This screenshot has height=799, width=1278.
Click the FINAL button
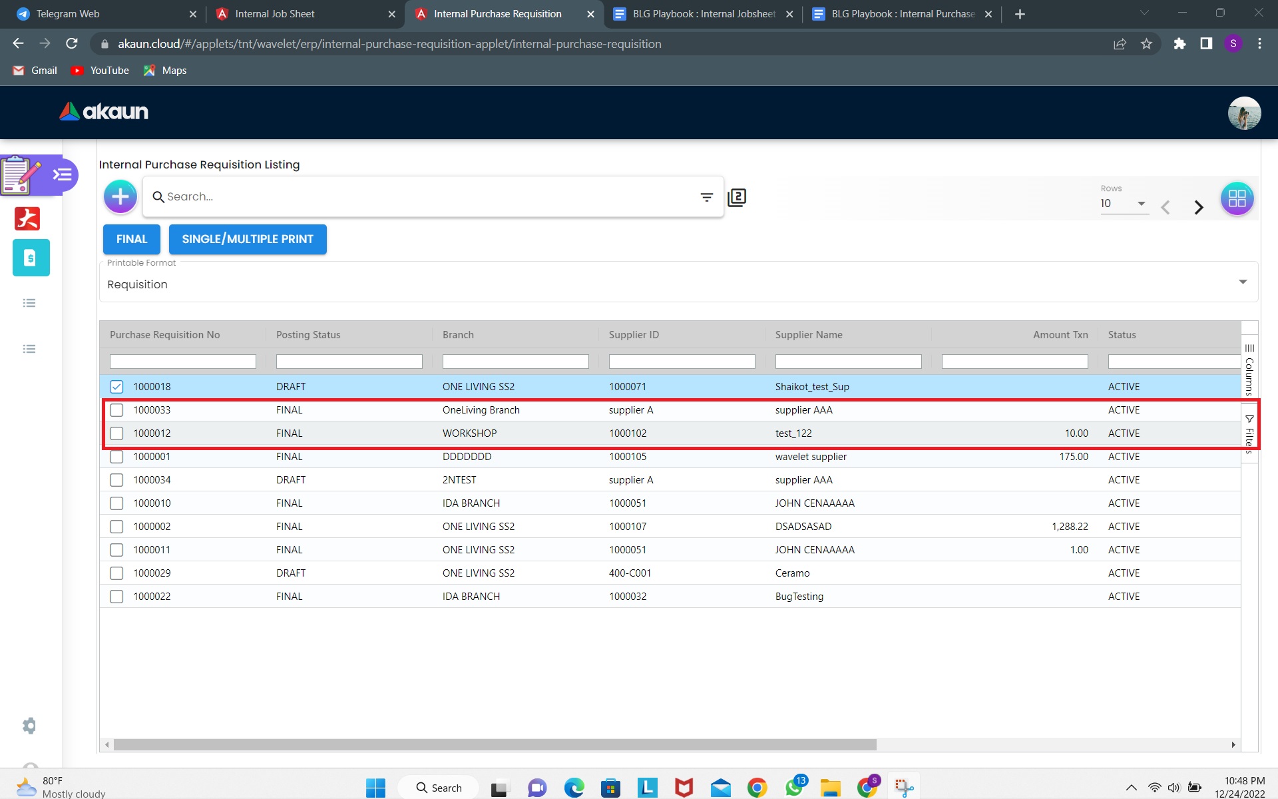click(x=132, y=239)
